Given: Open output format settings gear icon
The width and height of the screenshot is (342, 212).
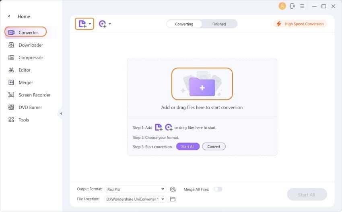Looking at the screenshot, I should pyautogui.click(x=173, y=189).
